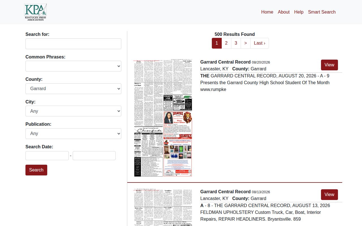The image size is (362, 226).
Task: Focus the Search for text field
Action: 73,44
